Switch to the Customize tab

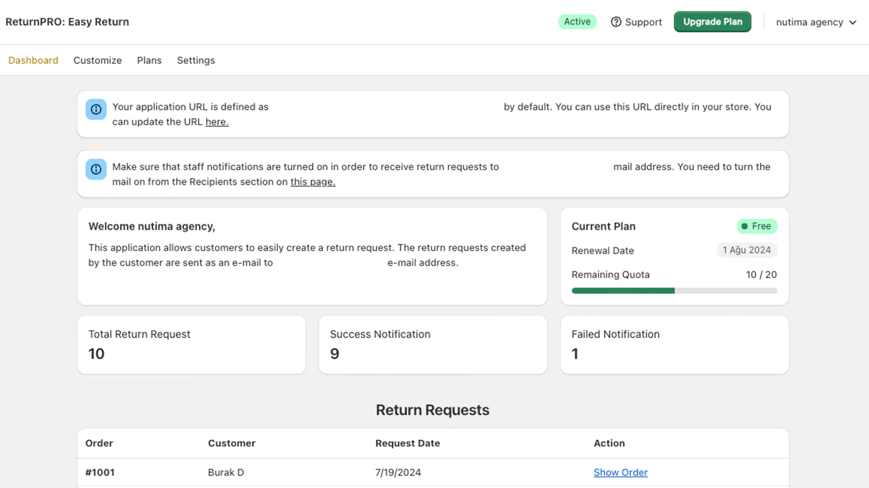[x=98, y=60]
